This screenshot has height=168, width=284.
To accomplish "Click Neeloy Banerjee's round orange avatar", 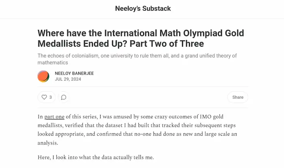I will pos(43,76).
